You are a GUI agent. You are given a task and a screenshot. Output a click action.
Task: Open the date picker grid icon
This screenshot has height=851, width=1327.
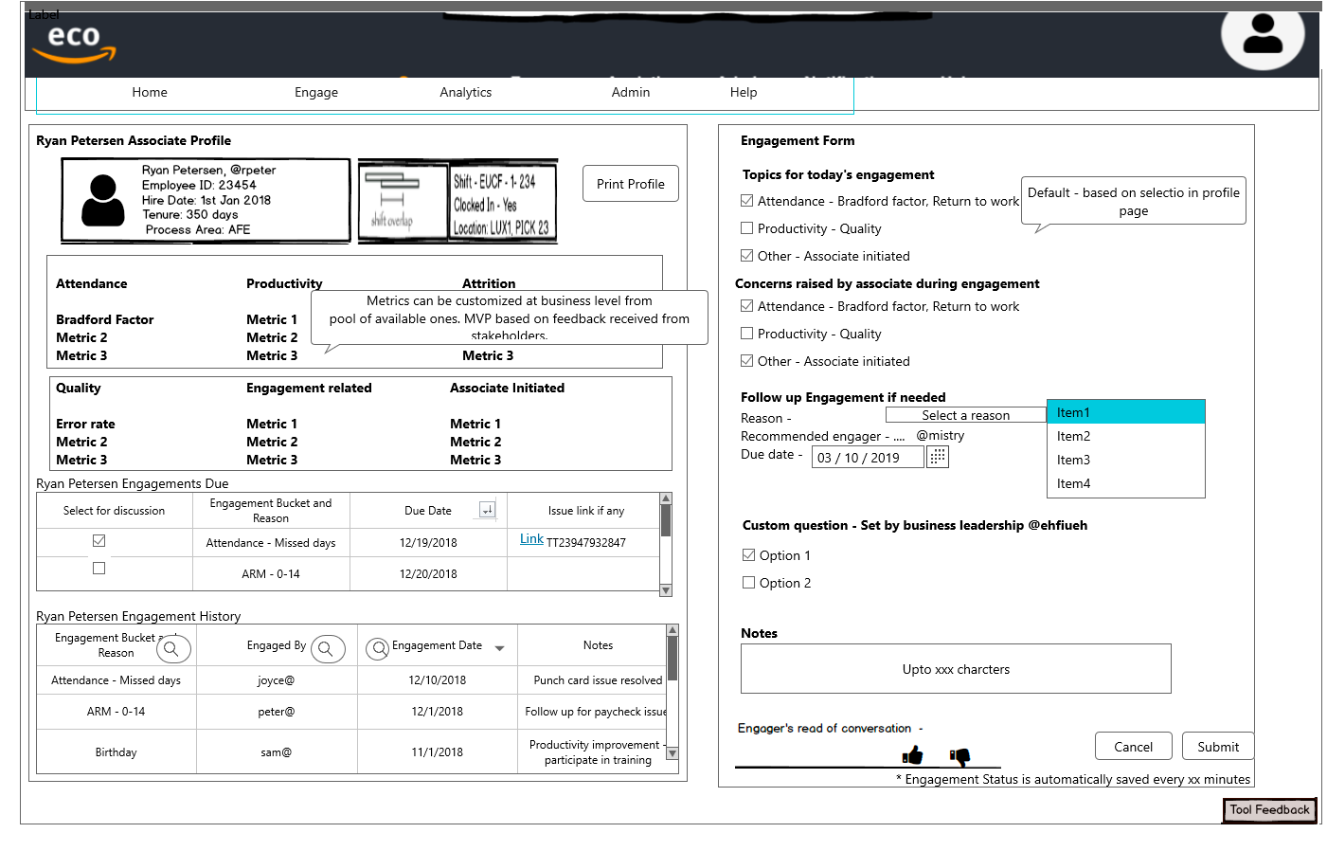tap(937, 456)
